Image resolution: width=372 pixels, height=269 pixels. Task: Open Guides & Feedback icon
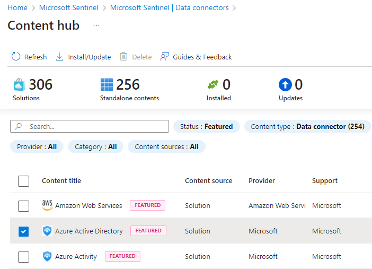point(165,57)
